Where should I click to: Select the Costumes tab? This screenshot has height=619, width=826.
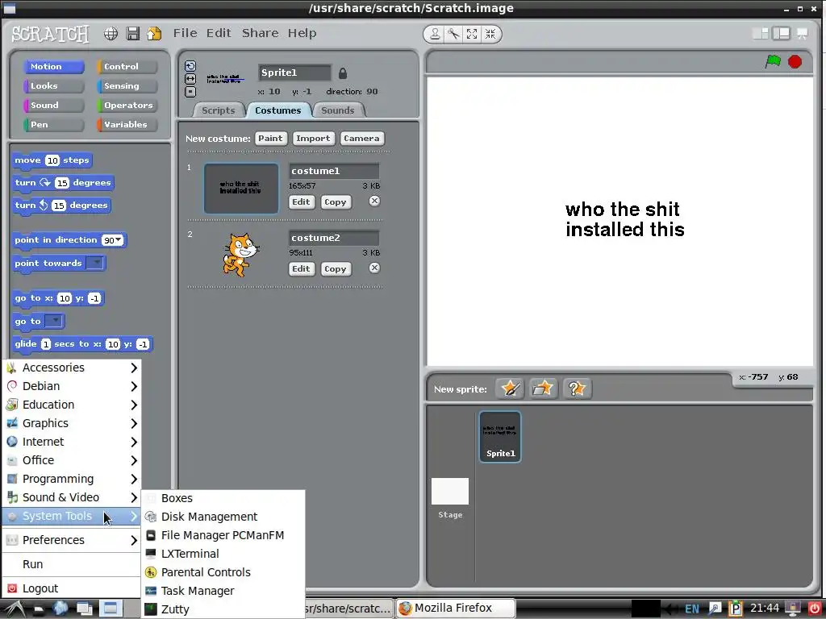(x=278, y=110)
